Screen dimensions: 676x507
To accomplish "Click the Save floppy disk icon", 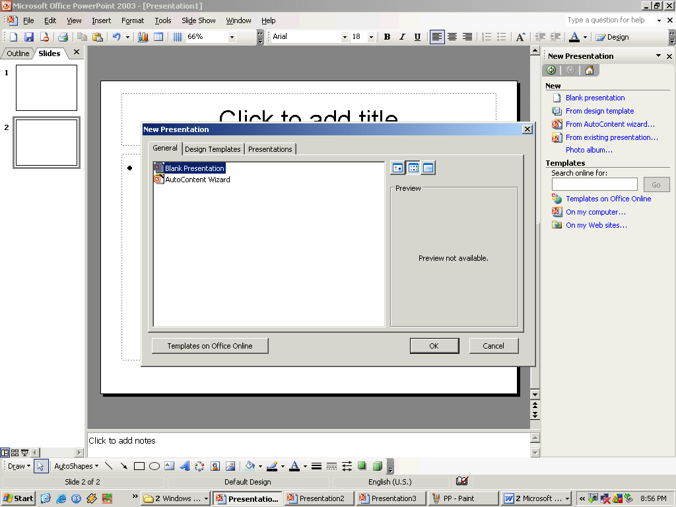I will pos(28,37).
